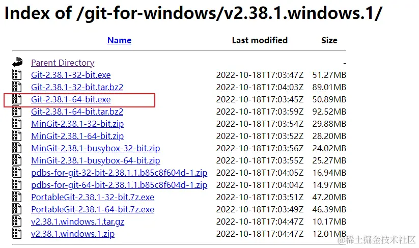Download pdbs-for-git-32-bit-2.38.1.1.b85c8f604d-1.zip
419x248 pixels.
tap(119, 173)
